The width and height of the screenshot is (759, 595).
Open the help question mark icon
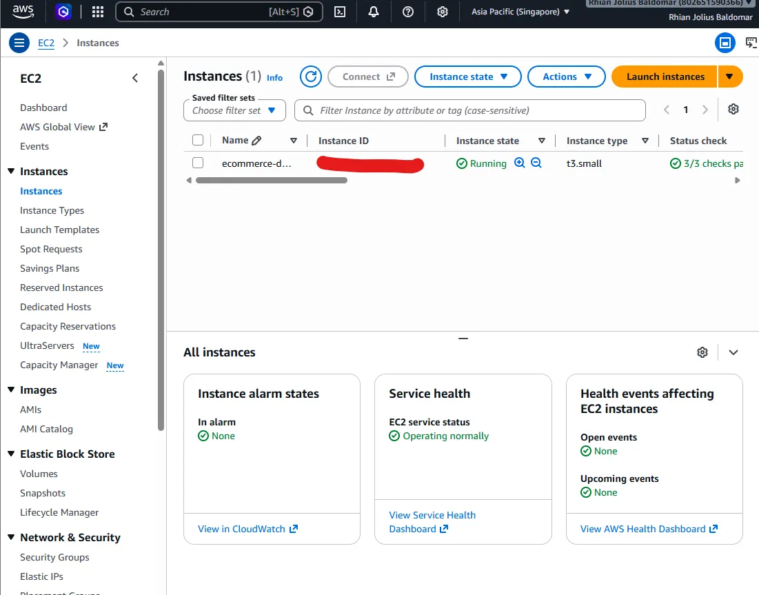[408, 12]
